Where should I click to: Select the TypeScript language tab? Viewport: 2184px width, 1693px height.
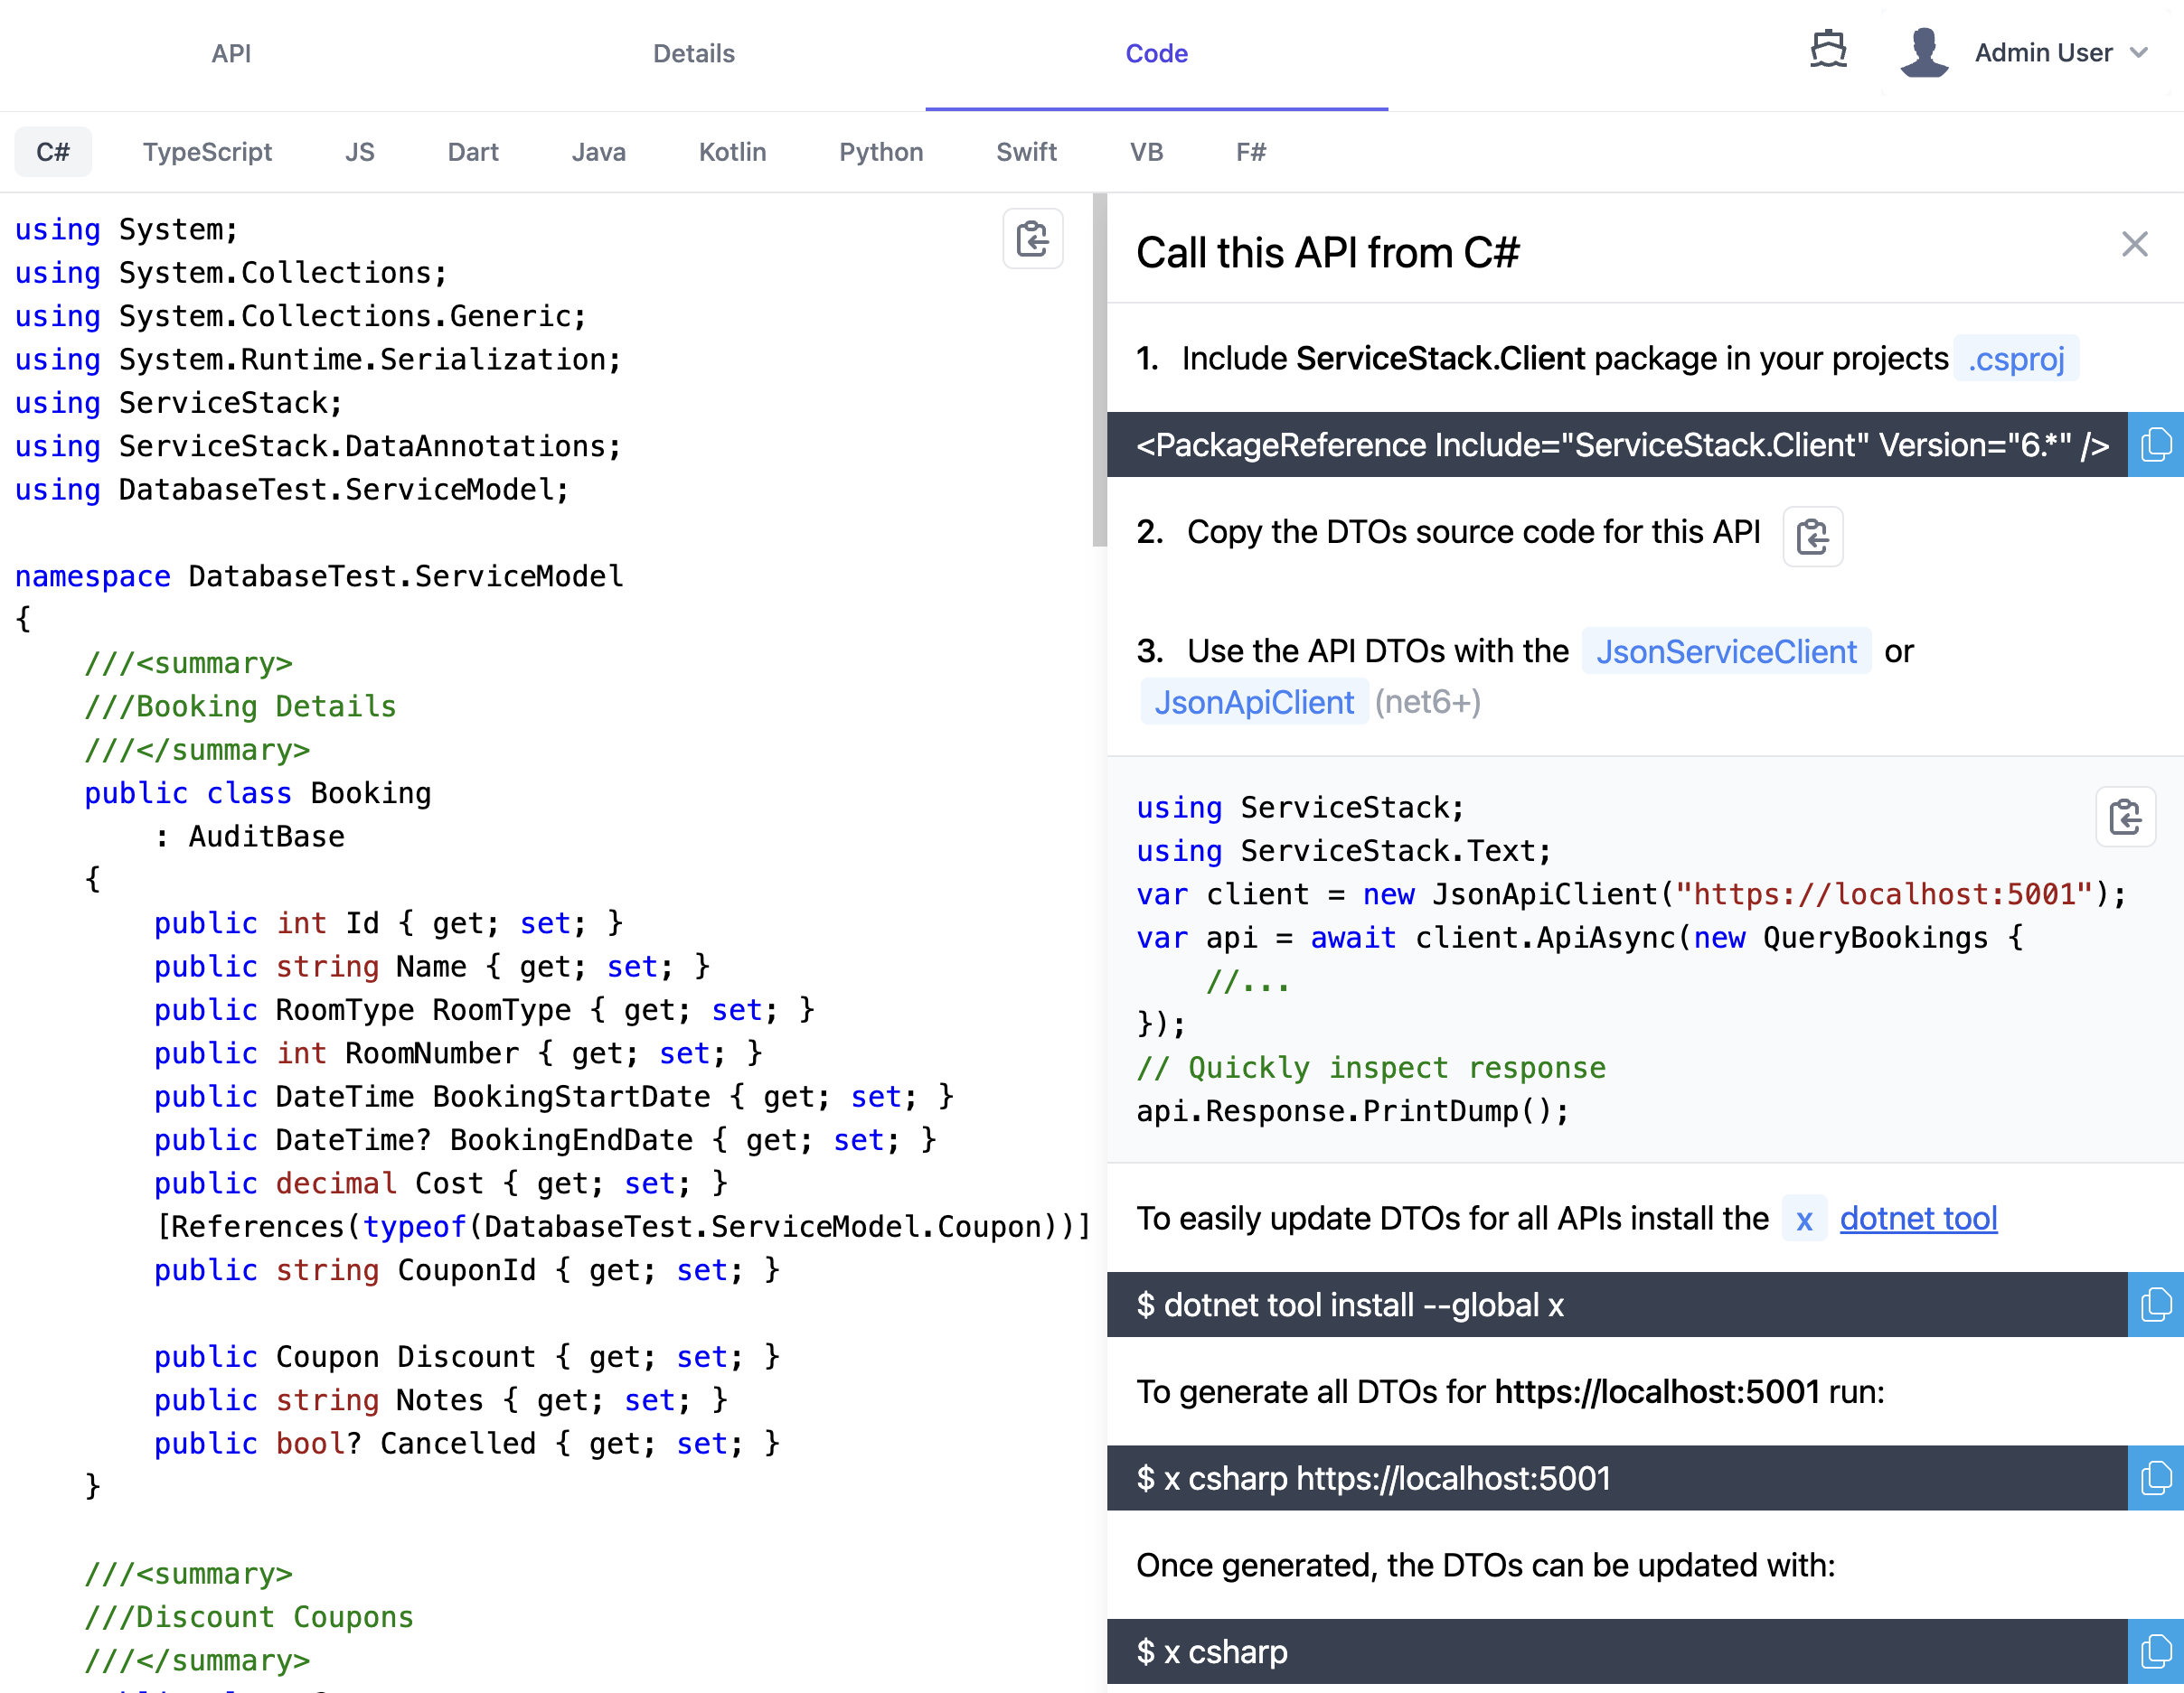[x=207, y=152]
